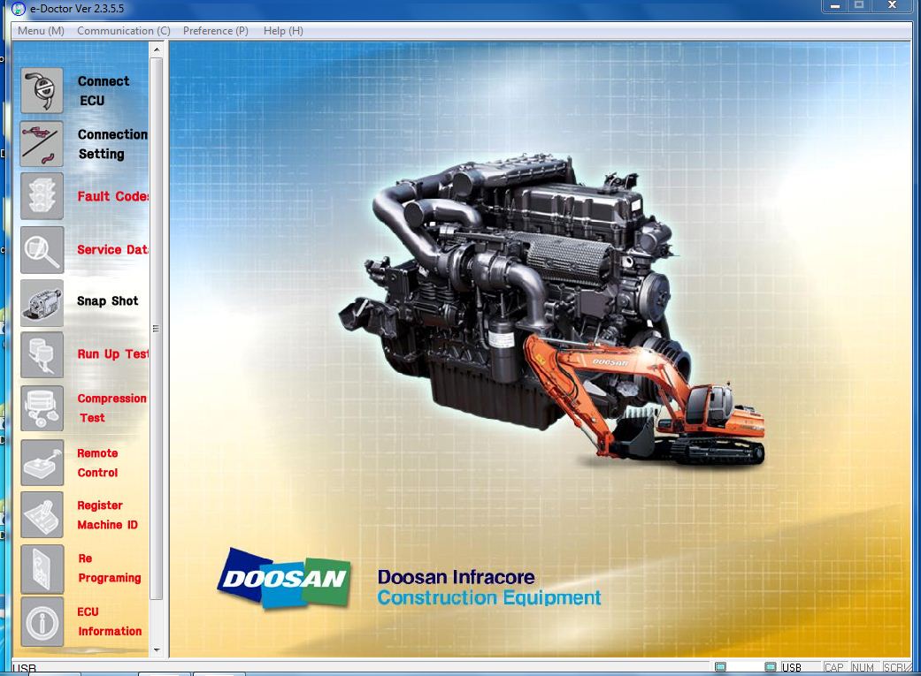Click the CAP indicator in status bar
Image resolution: width=921 pixels, height=676 pixels.
point(834,668)
